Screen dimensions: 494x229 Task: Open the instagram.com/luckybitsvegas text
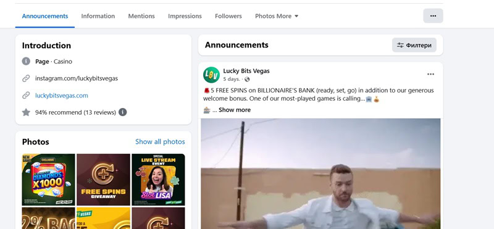point(77,78)
